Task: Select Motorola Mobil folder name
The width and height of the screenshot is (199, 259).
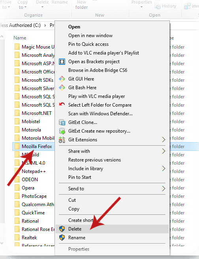Action: pos(38,138)
